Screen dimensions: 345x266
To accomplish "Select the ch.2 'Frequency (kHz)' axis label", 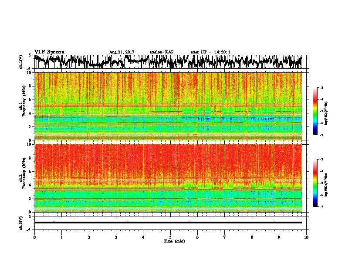I will 24,173.
